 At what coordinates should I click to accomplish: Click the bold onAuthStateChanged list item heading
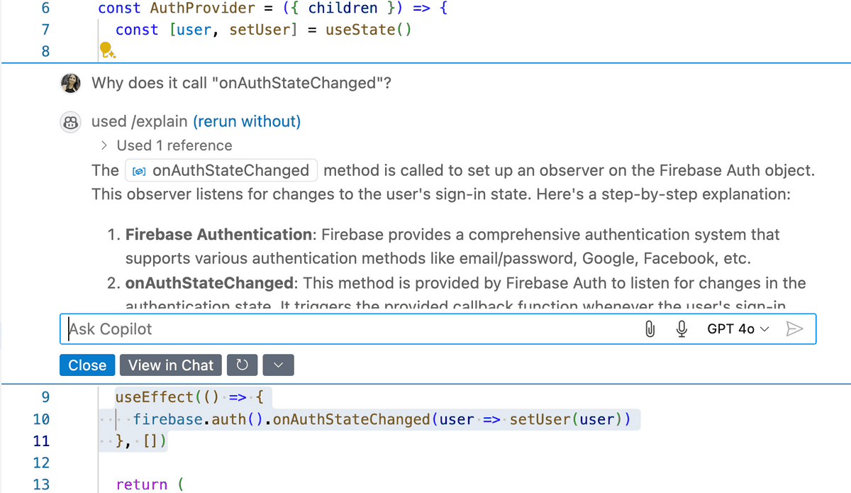(208, 284)
